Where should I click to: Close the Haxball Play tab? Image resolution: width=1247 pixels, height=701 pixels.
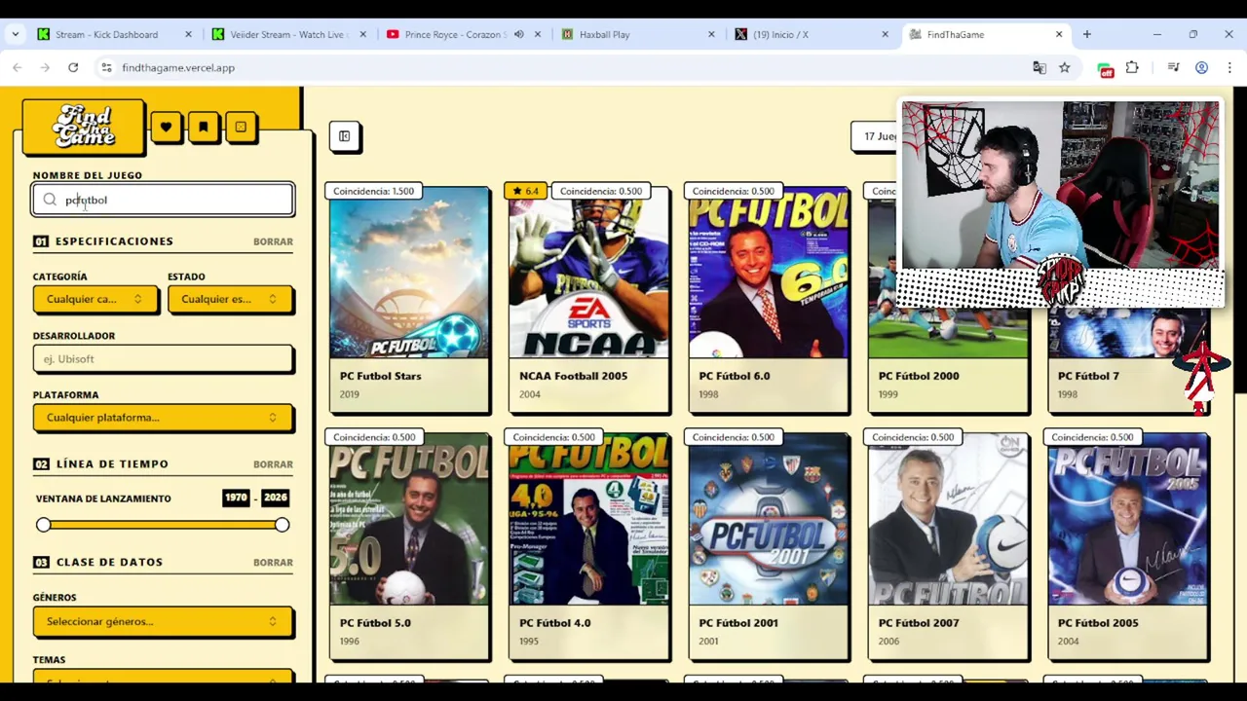click(711, 34)
